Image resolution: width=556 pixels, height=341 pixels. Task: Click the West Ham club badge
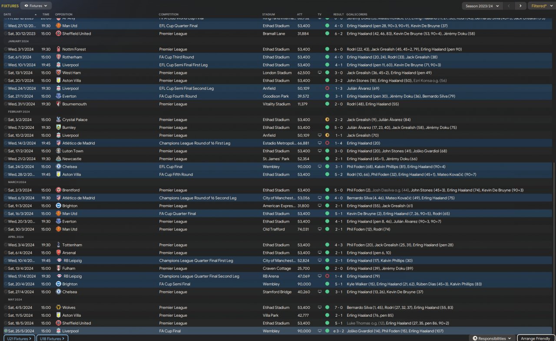pos(58,73)
